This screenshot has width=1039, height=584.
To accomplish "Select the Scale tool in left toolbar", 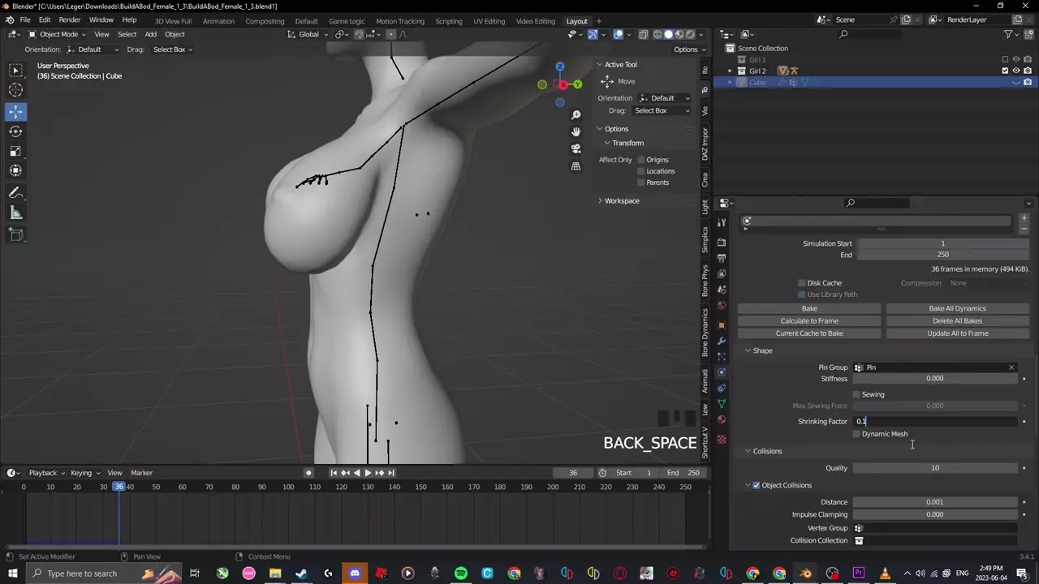I will tap(15, 151).
